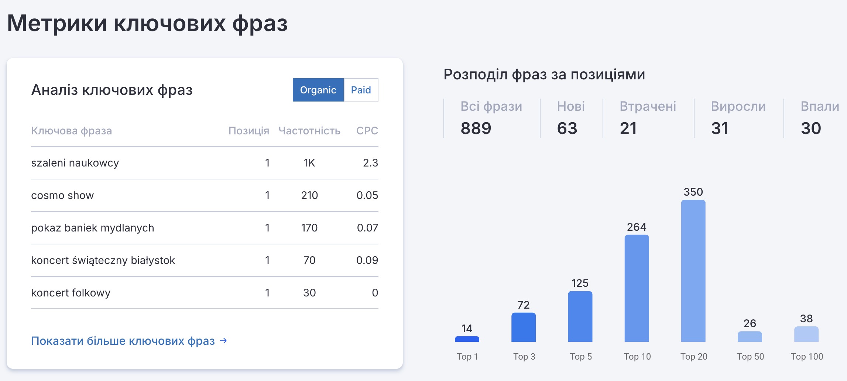
Task: Select the 'Втрачені' 21 phrases metric
Action: 648,118
